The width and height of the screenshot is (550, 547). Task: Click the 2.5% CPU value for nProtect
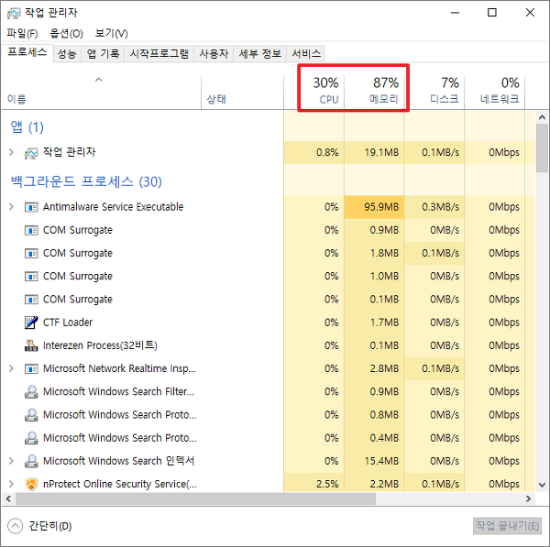[x=327, y=484]
